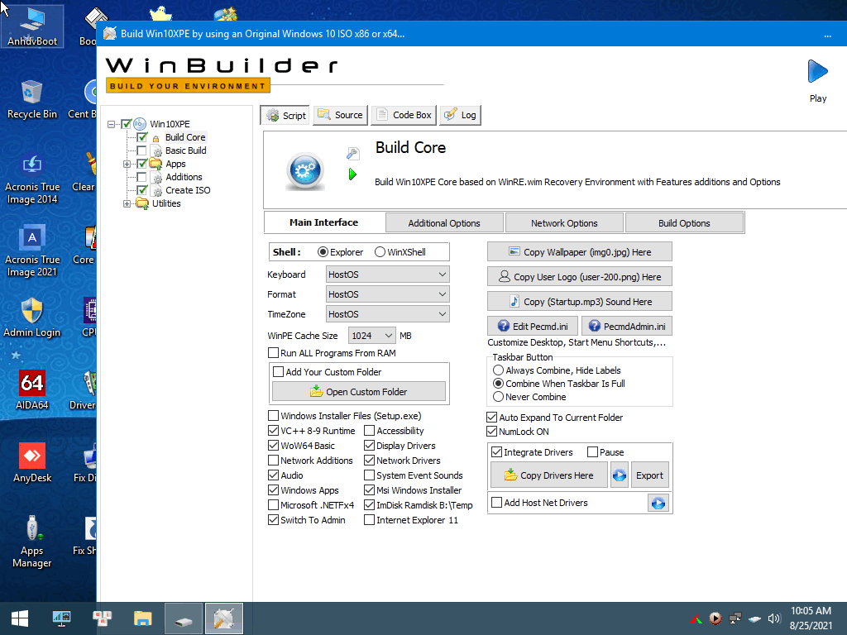Select the WinXShell radio button
This screenshot has height=635, width=847.
380,252
